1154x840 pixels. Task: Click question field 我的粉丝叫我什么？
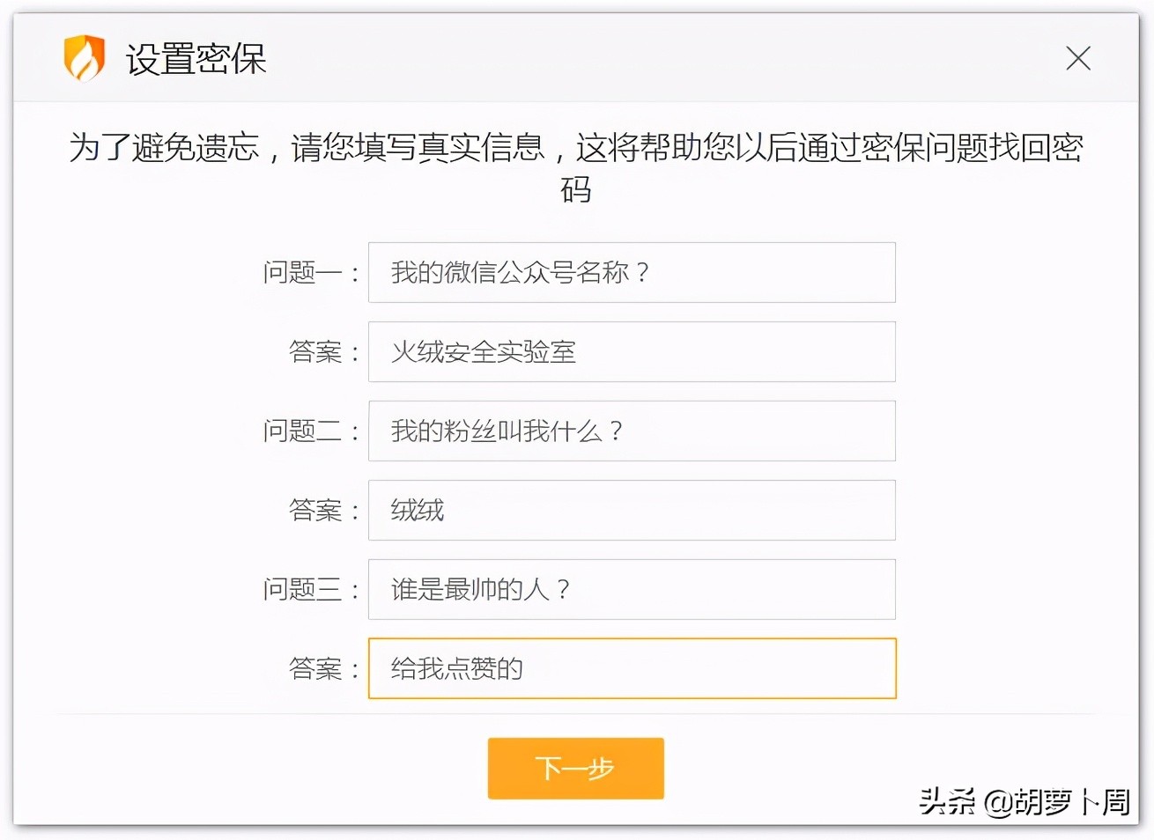coord(631,431)
